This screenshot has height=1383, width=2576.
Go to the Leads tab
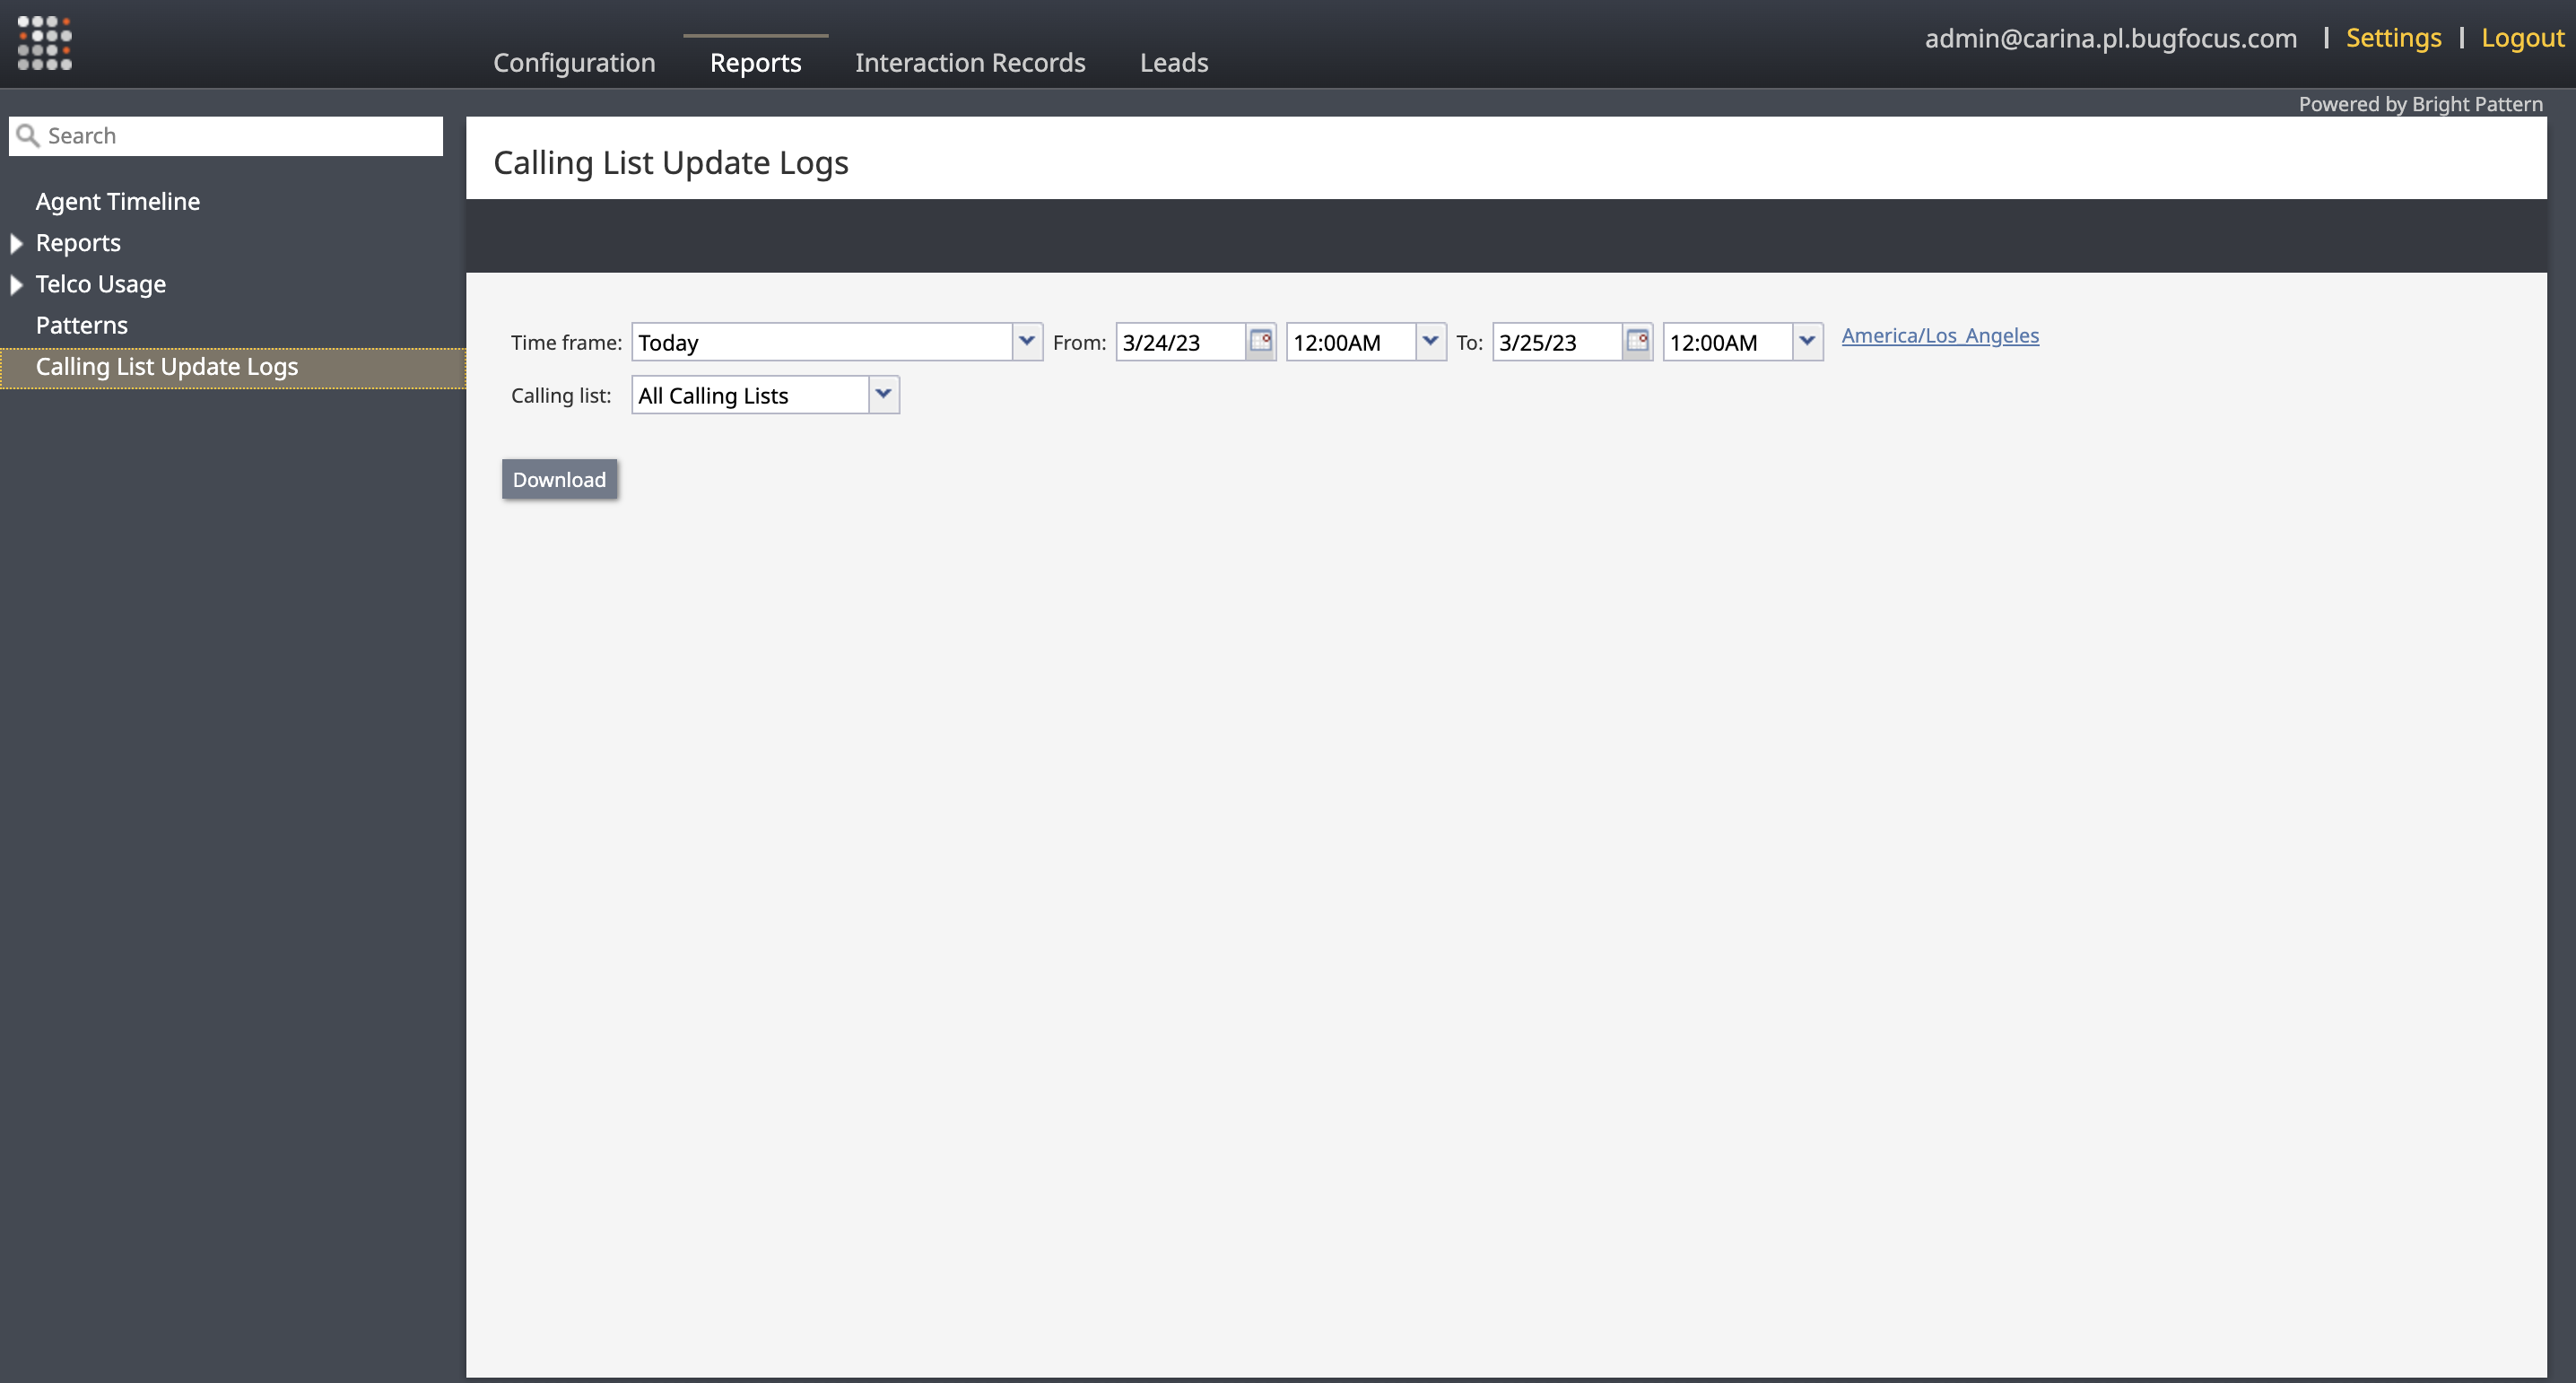pyautogui.click(x=1174, y=62)
